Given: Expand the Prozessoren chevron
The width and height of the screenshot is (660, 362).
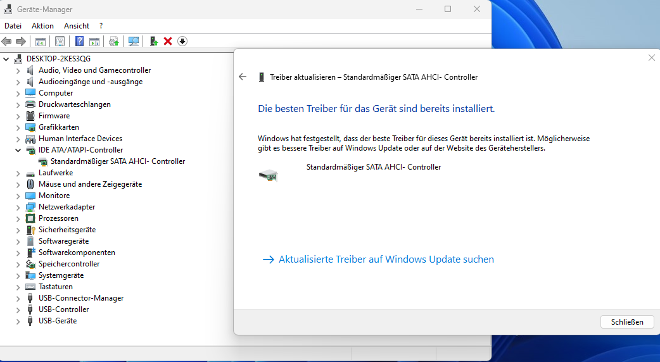Looking at the screenshot, I should [18, 218].
